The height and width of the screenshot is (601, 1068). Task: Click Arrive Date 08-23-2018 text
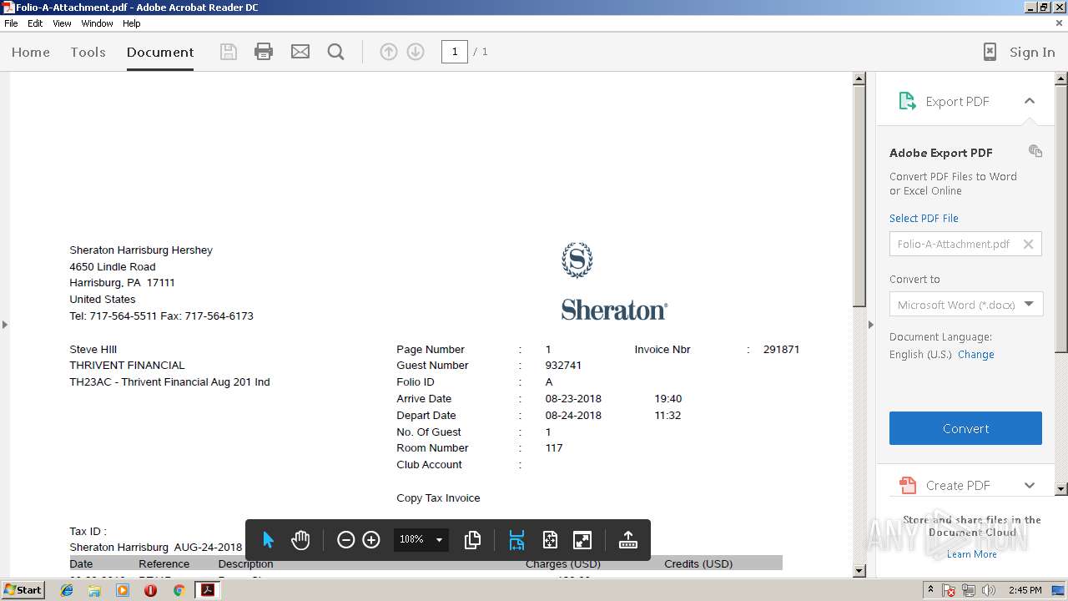[573, 399]
